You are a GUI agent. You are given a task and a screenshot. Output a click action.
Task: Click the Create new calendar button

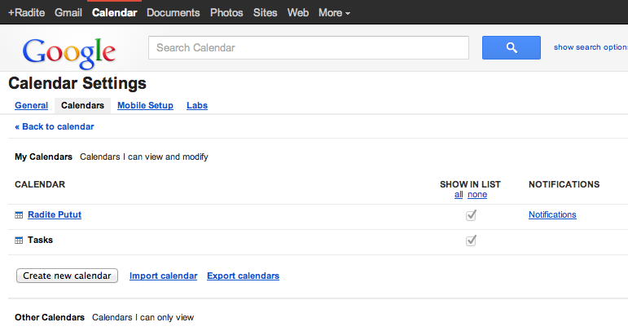[67, 276]
